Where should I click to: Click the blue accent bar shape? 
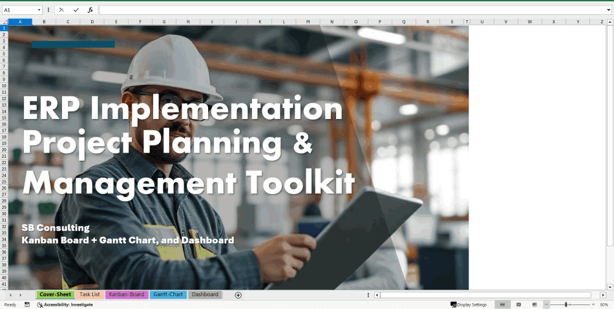[73, 44]
